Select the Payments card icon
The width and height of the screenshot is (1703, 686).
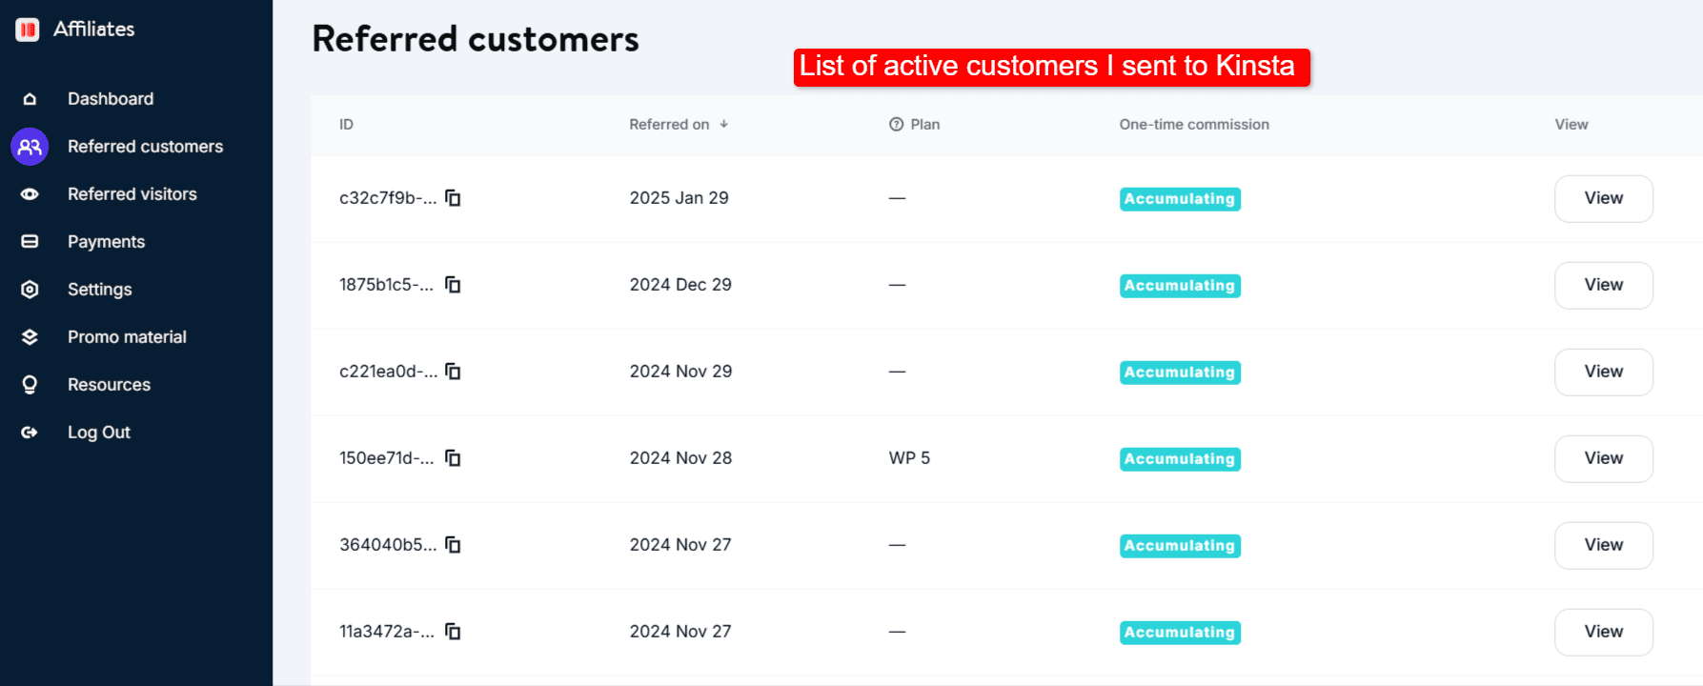(x=30, y=241)
